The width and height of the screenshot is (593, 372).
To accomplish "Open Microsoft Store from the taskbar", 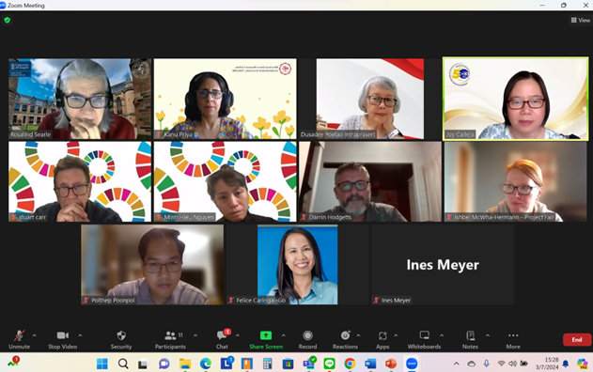I will tap(288, 364).
